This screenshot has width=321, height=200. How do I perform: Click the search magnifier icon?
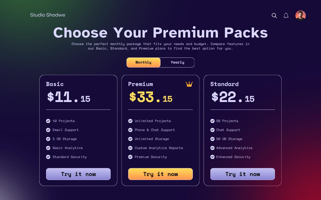(274, 15)
